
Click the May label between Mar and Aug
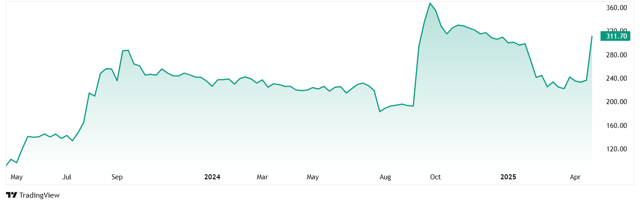[x=313, y=177]
